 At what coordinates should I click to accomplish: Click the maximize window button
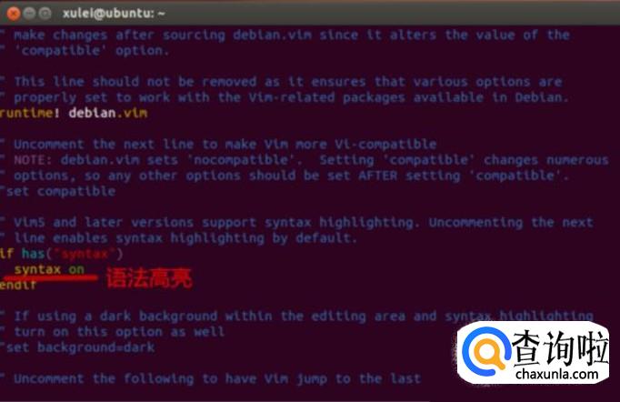click(45, 14)
